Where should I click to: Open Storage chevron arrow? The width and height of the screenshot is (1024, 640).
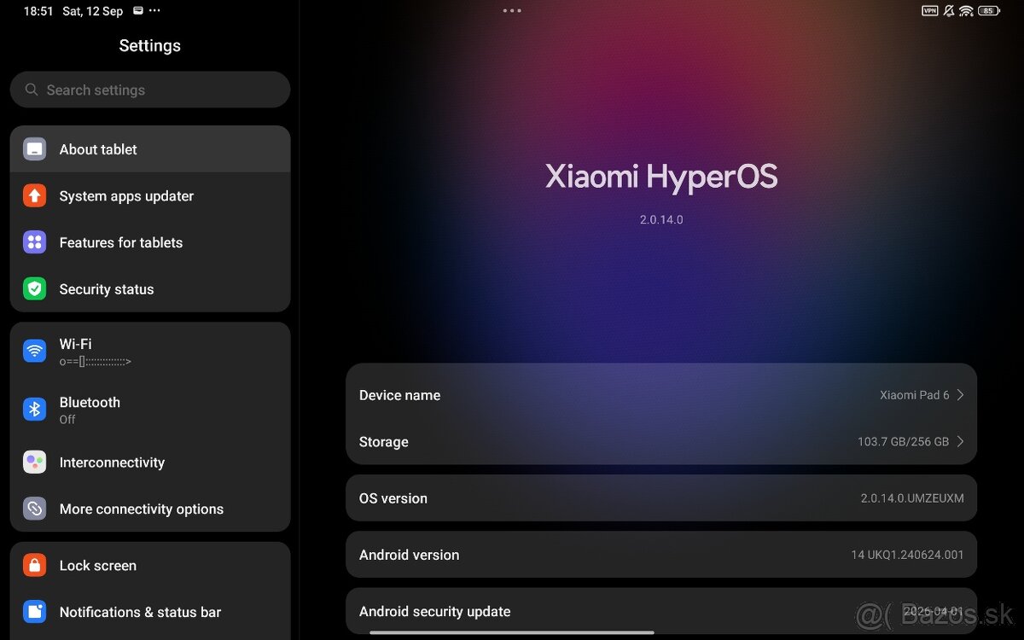coord(960,442)
